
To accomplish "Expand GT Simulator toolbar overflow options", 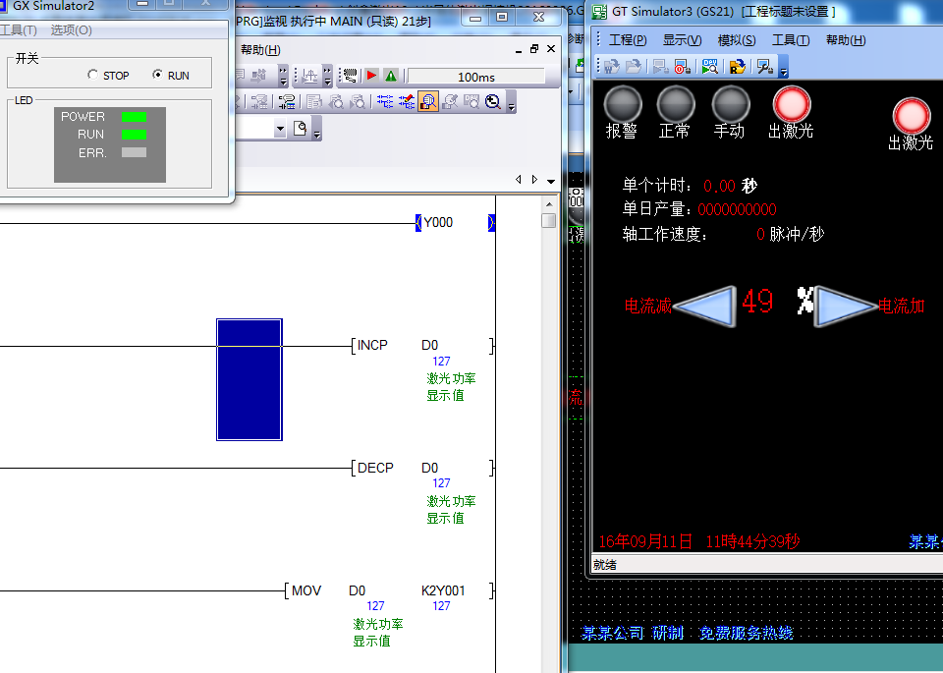I will [783, 69].
